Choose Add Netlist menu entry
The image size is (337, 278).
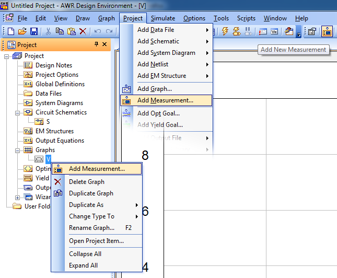[166, 64]
